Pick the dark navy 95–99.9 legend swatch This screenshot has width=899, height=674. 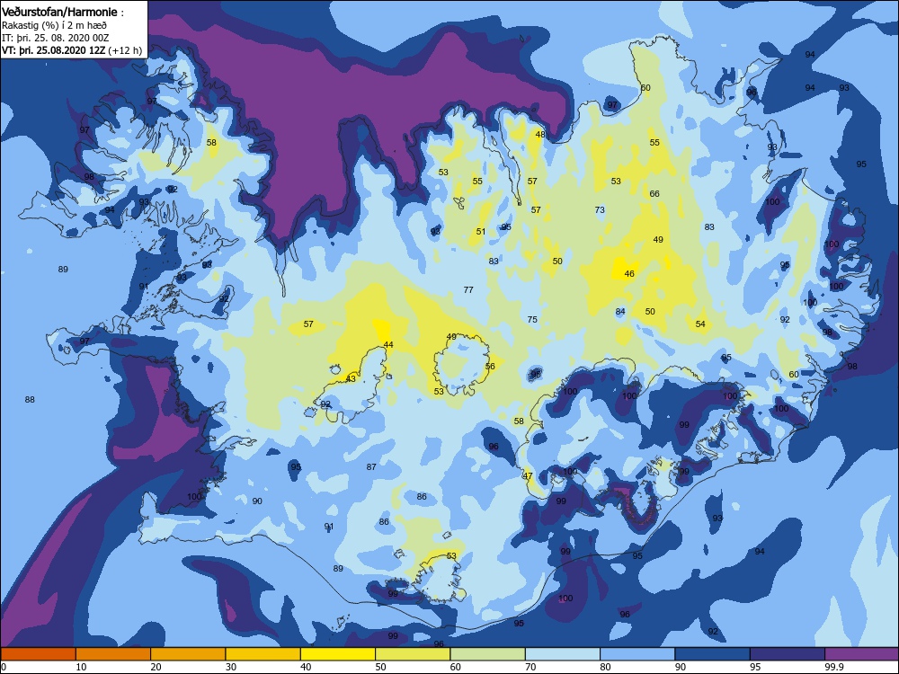pos(788,654)
